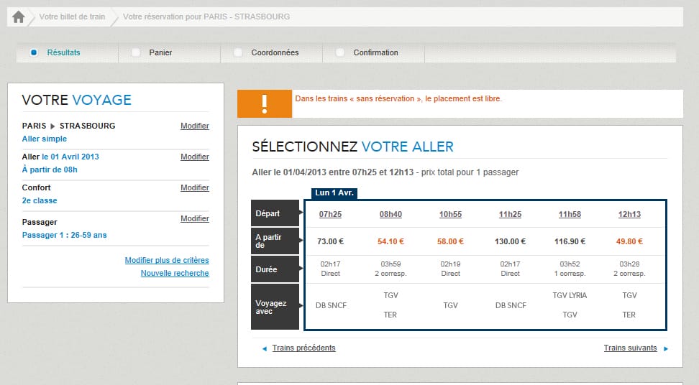Click 2e classe comfort value
The height and width of the screenshot is (385, 699).
[x=40, y=200]
